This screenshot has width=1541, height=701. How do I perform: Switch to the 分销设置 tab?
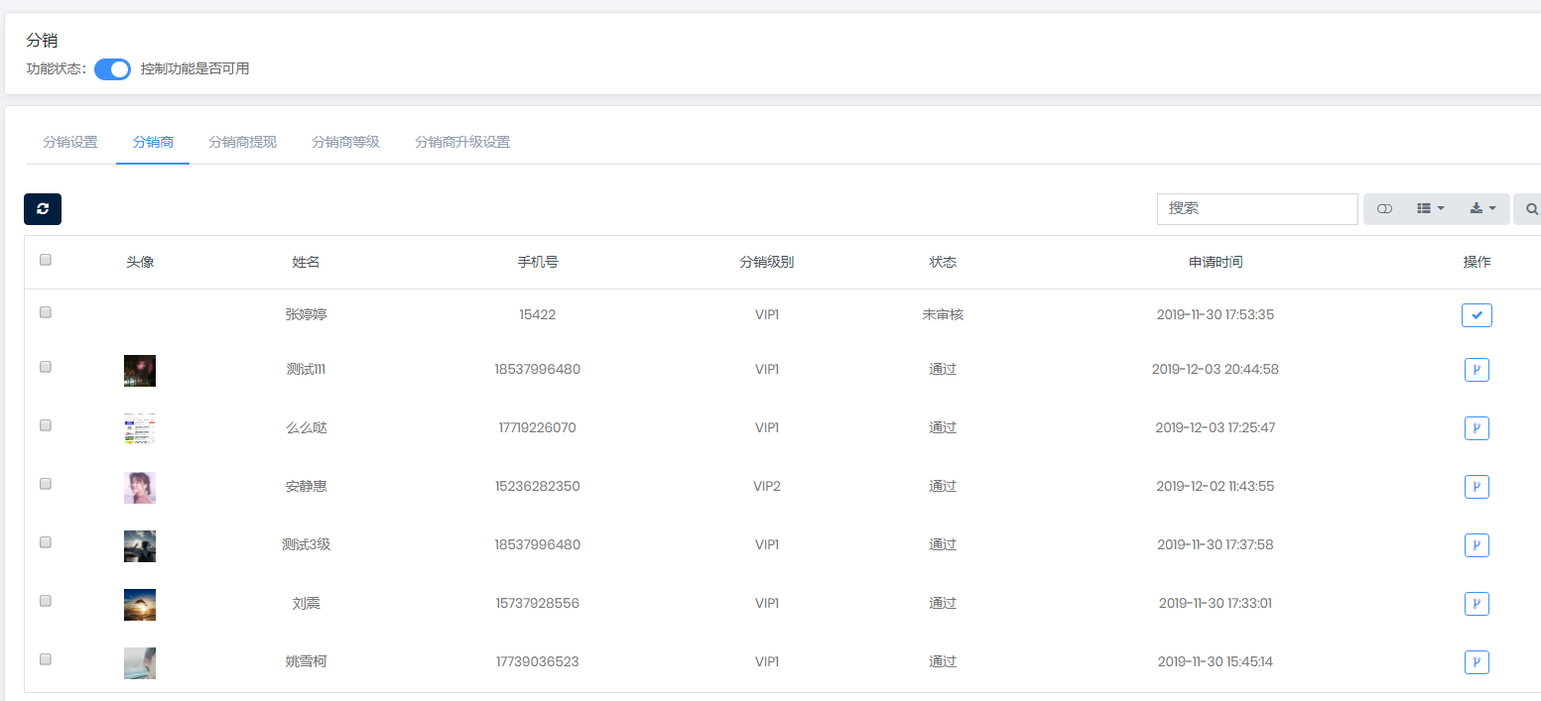(x=70, y=142)
